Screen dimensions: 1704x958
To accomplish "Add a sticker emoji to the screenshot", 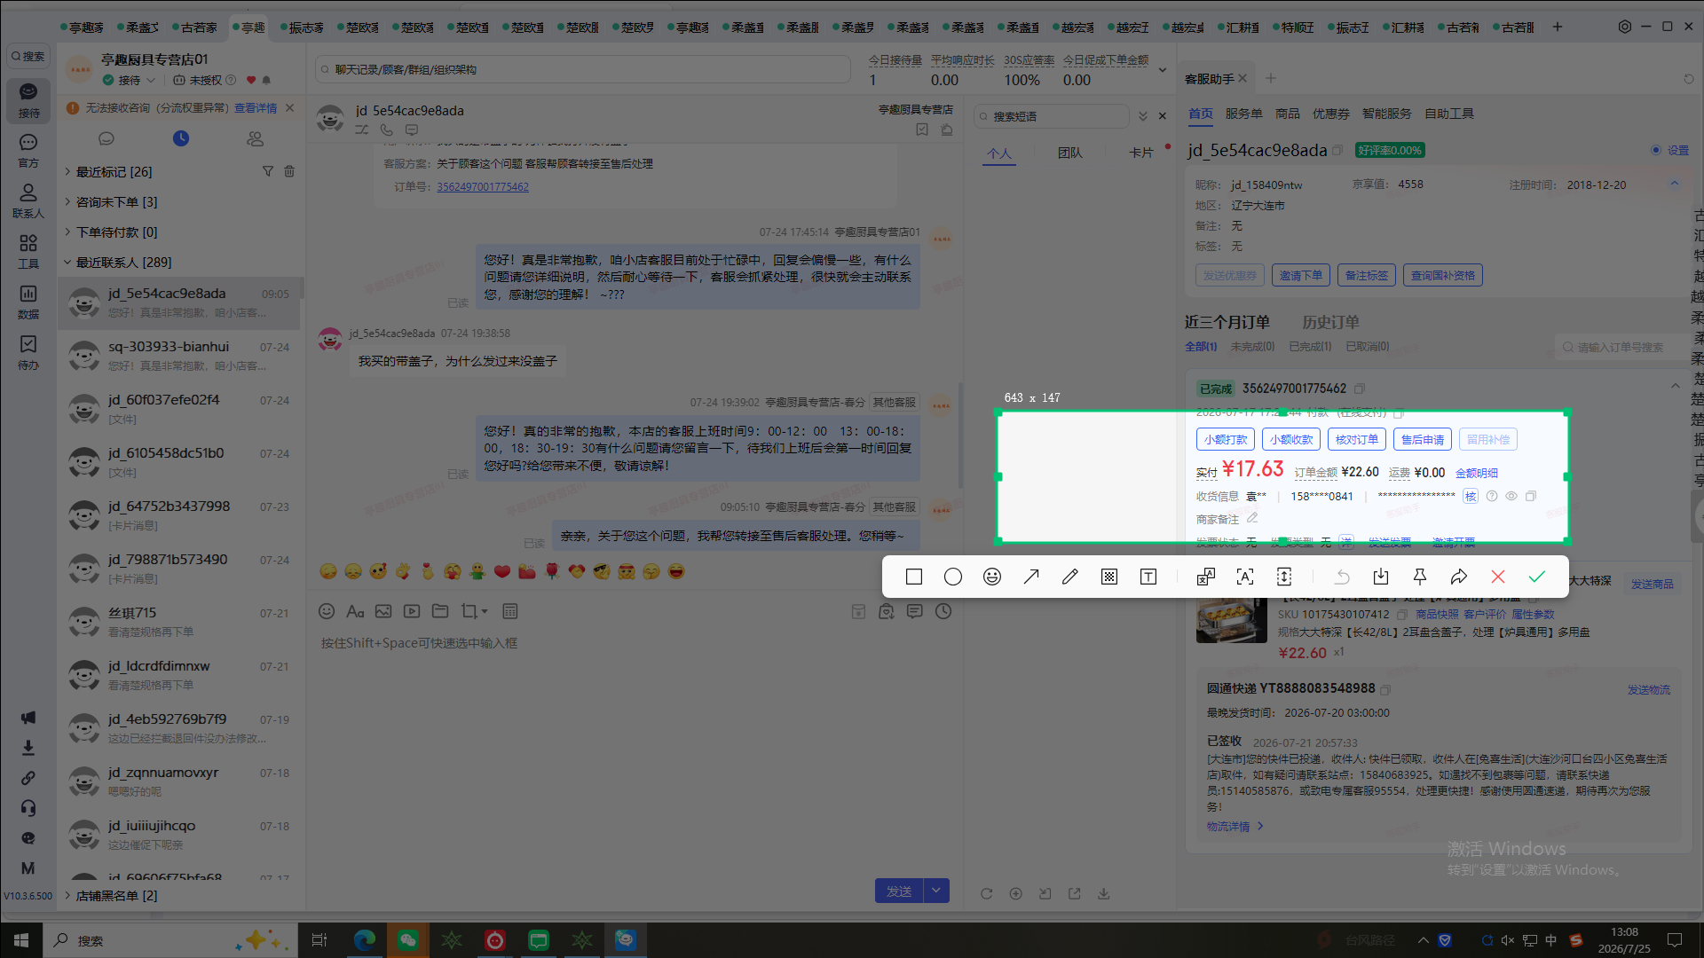I will coord(992,577).
